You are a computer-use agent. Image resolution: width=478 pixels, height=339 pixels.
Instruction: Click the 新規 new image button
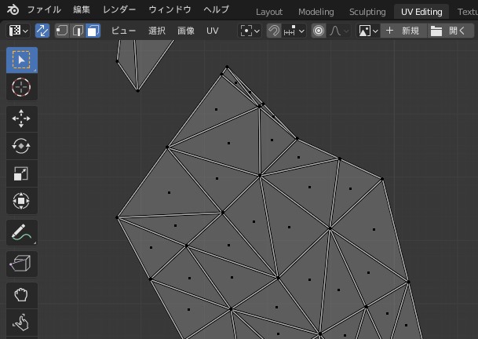pos(402,31)
